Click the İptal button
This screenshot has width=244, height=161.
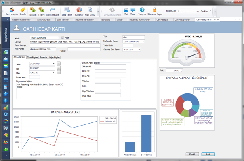pyautogui.click(x=208, y=154)
